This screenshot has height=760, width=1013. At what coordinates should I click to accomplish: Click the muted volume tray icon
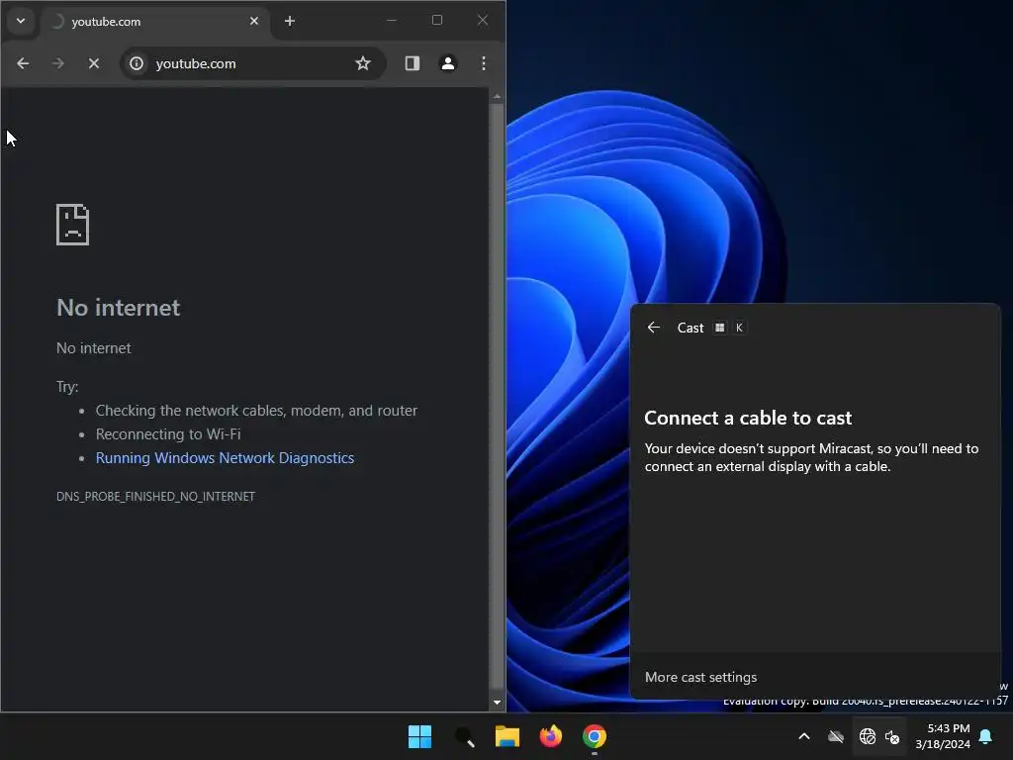pyautogui.click(x=892, y=736)
